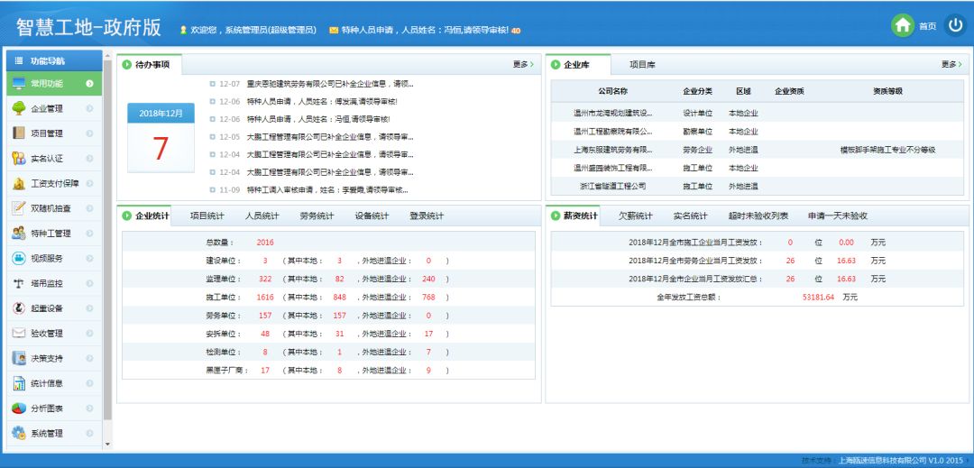Screen dimensions: 974x468
Task: Click the orange 40 message count badge
Action: (x=516, y=31)
